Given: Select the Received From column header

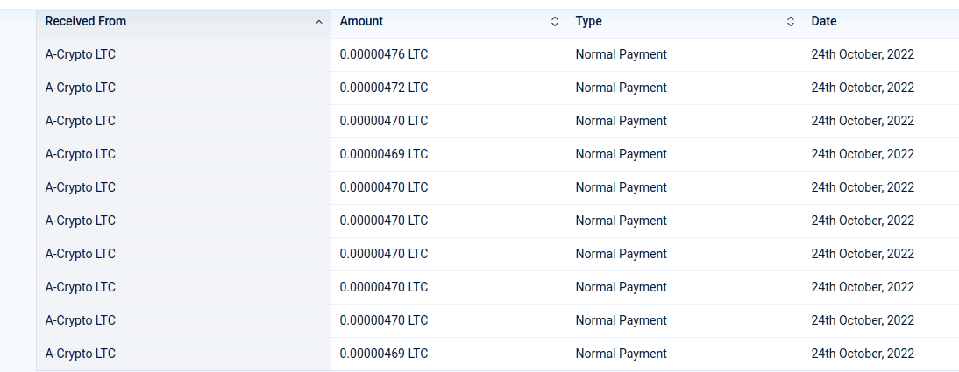Looking at the screenshot, I should 184,21.
